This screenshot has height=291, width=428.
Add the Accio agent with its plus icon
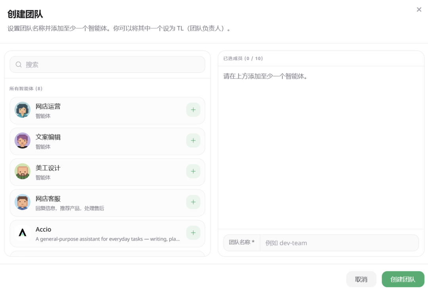[x=193, y=233]
